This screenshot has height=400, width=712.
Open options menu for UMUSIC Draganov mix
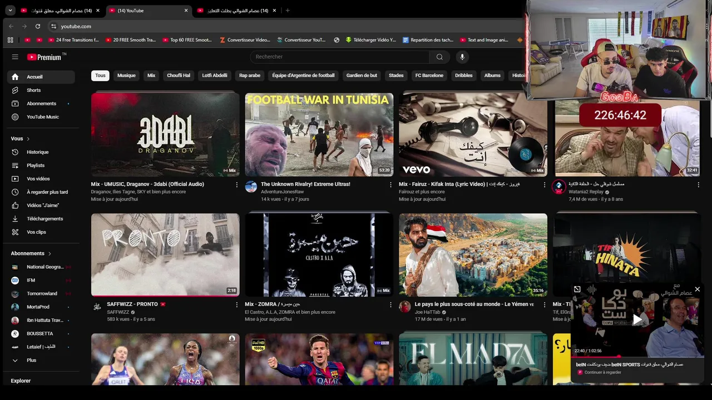click(x=237, y=185)
